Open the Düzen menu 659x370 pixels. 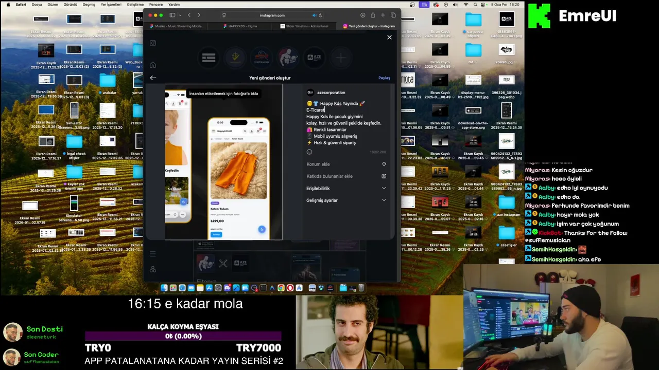pos(53,4)
